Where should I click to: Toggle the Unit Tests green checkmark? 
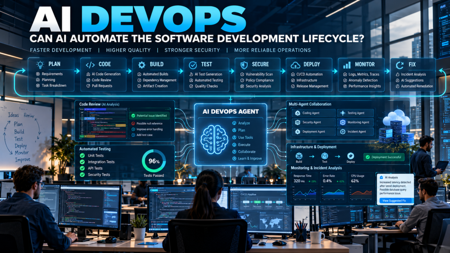[x=82, y=155]
